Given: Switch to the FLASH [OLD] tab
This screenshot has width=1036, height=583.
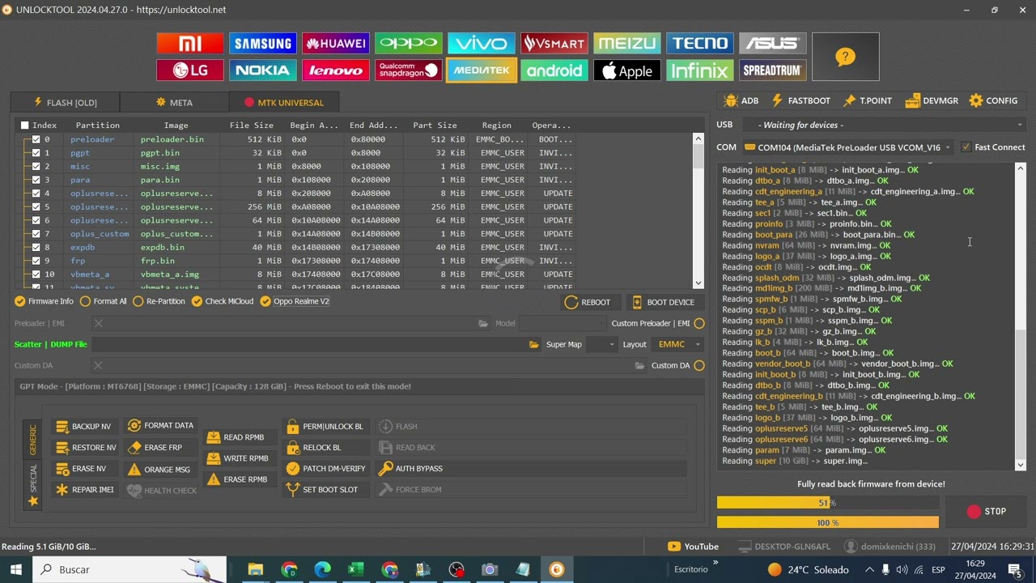Looking at the screenshot, I should 65,103.
